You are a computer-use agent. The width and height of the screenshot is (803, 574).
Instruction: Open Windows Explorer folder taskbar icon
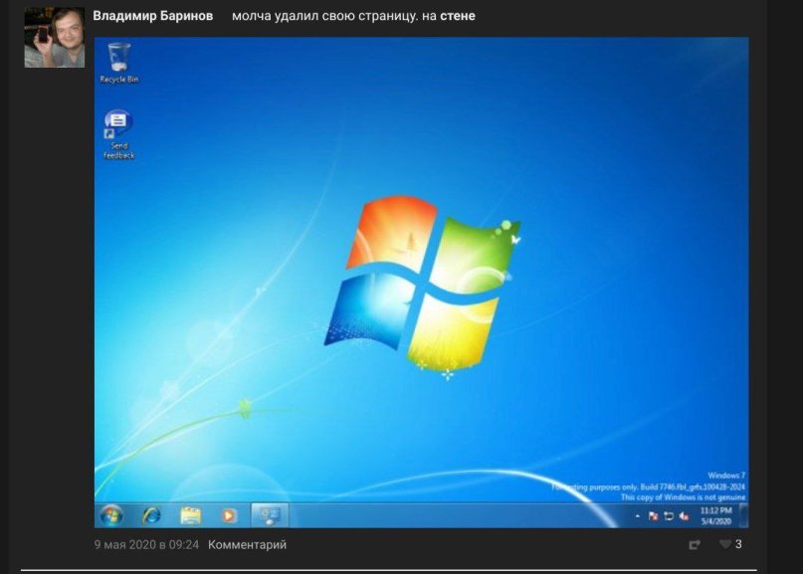pyautogui.click(x=190, y=515)
